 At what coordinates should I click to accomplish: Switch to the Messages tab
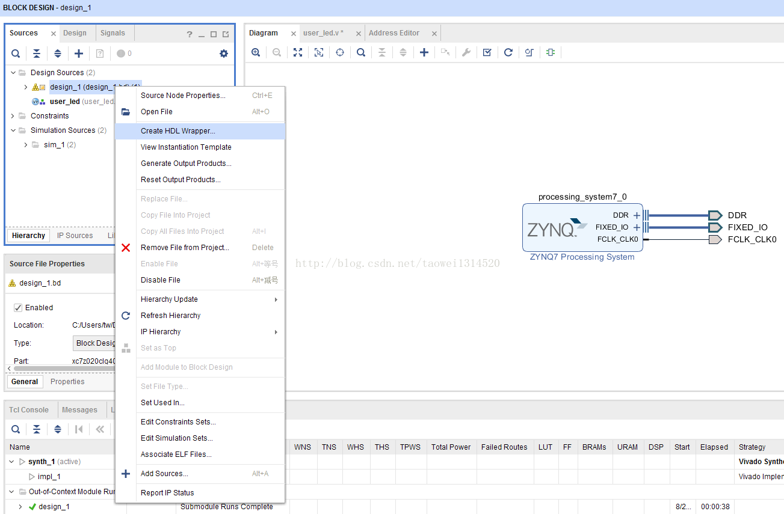click(79, 410)
